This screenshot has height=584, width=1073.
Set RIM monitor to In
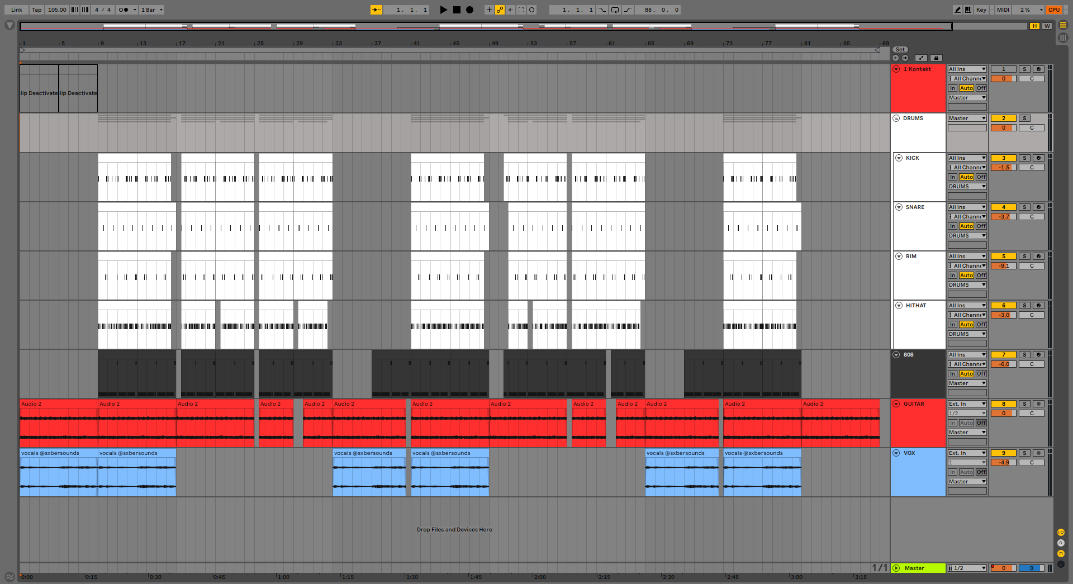(952, 275)
